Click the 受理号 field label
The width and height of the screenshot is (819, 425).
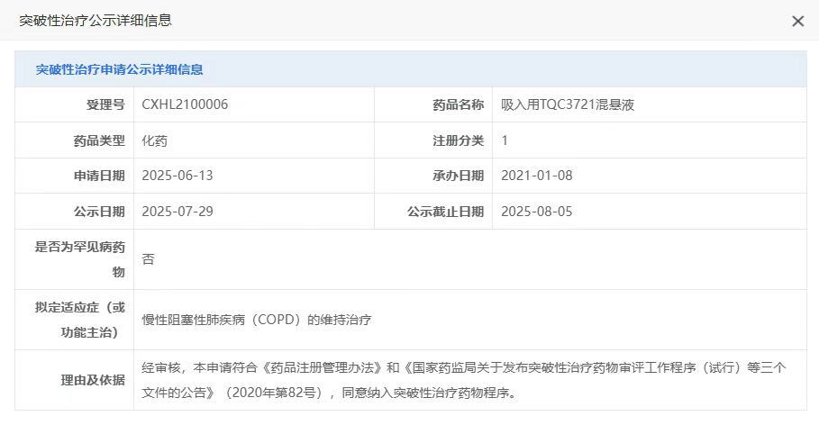105,104
